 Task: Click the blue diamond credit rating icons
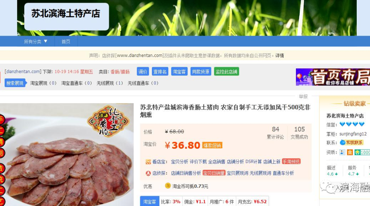coord(352,124)
